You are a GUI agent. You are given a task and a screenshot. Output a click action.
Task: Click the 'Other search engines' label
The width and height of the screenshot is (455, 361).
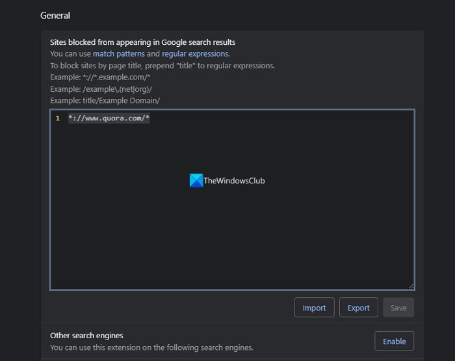(x=86, y=336)
